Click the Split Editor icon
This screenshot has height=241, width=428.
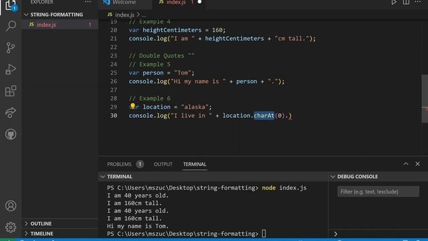[406, 2]
